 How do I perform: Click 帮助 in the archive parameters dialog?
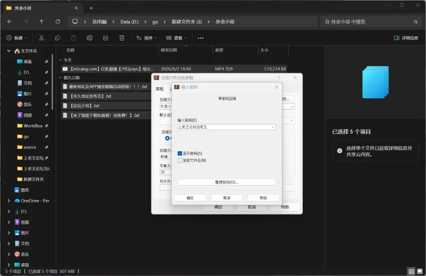coord(285,207)
